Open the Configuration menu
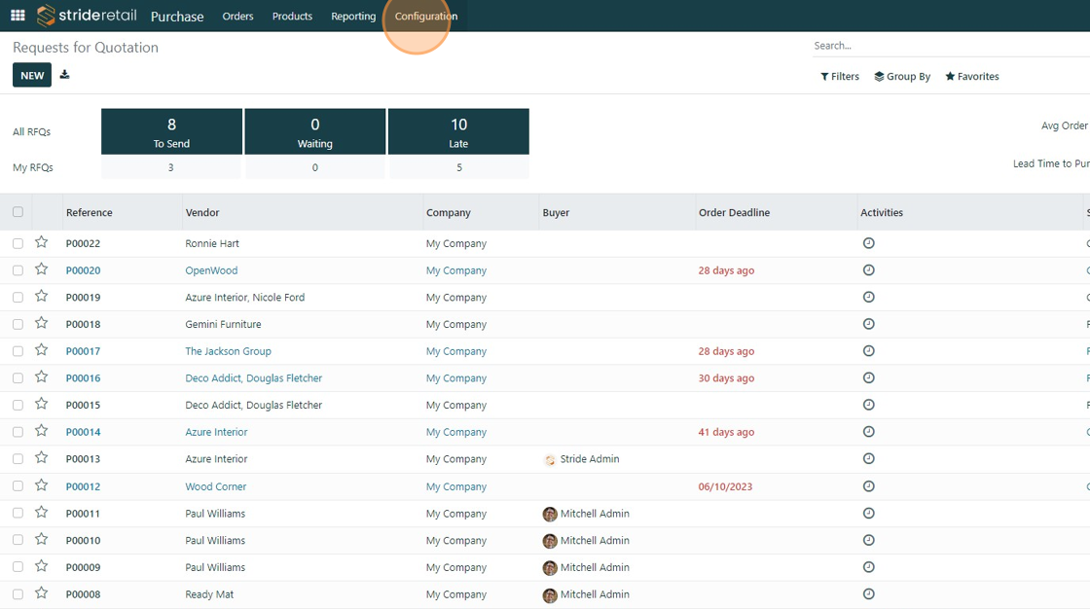 pos(426,16)
